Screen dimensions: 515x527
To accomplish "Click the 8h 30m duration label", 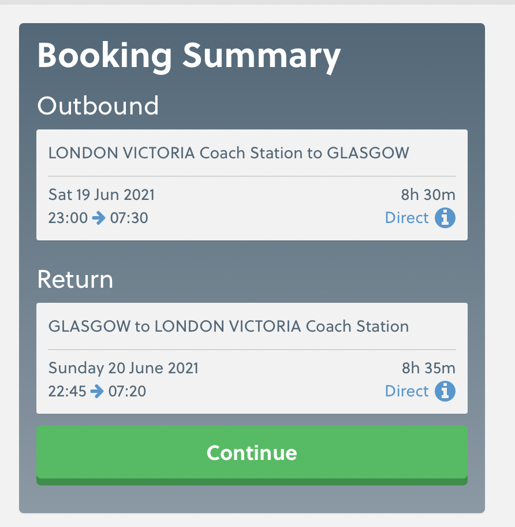I will click(x=428, y=195).
